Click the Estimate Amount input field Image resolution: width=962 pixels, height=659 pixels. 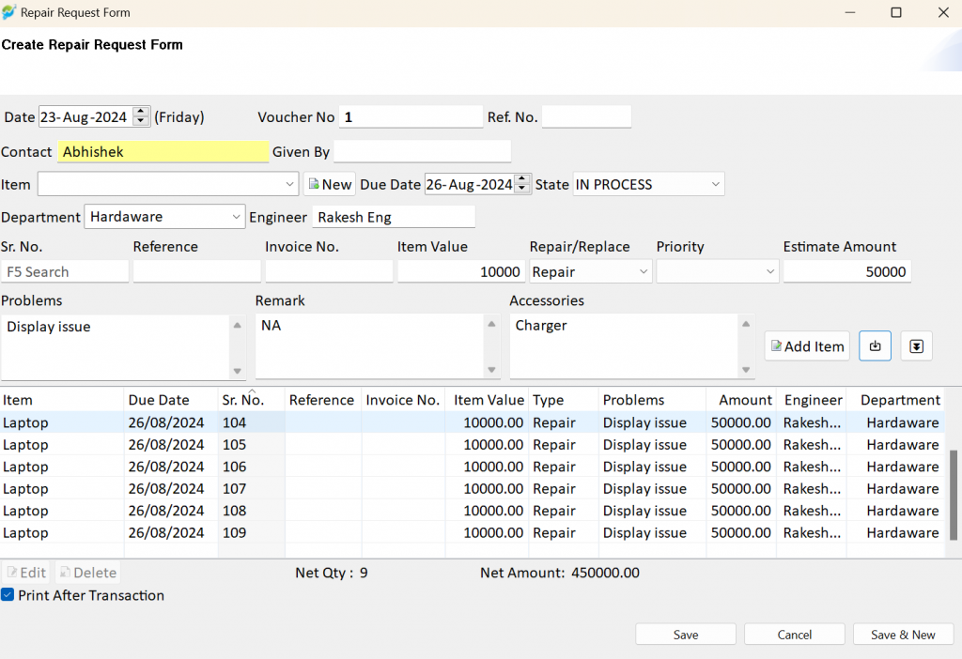[846, 271]
